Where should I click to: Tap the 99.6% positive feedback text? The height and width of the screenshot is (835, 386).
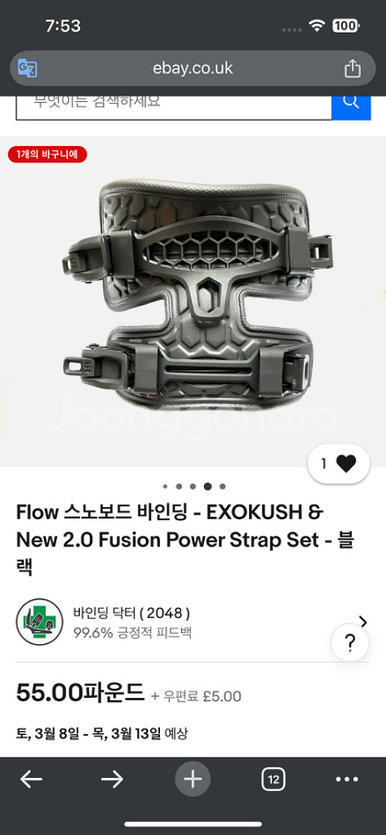pos(132,633)
